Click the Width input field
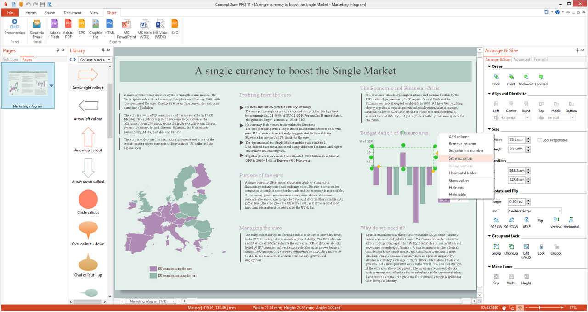This screenshot has width=588, height=312. [x=516, y=139]
